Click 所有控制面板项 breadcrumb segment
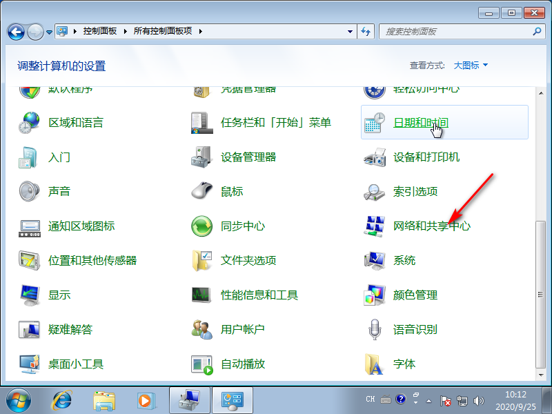The image size is (552, 414). [x=163, y=32]
